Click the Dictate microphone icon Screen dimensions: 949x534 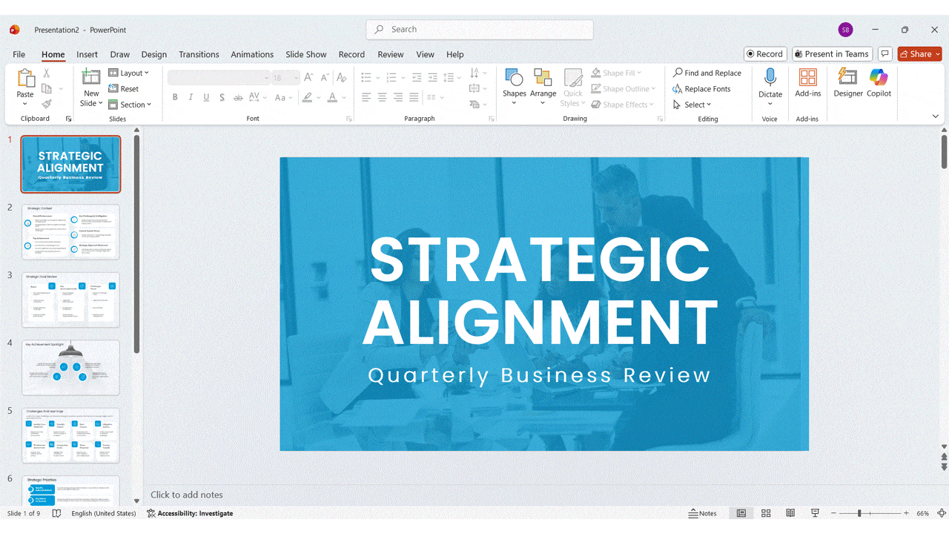(770, 78)
